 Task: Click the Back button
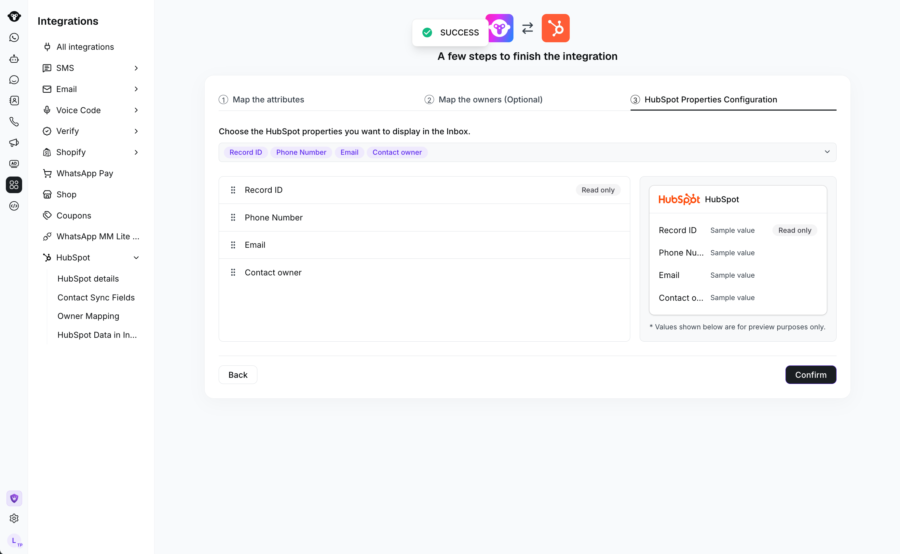coord(238,375)
